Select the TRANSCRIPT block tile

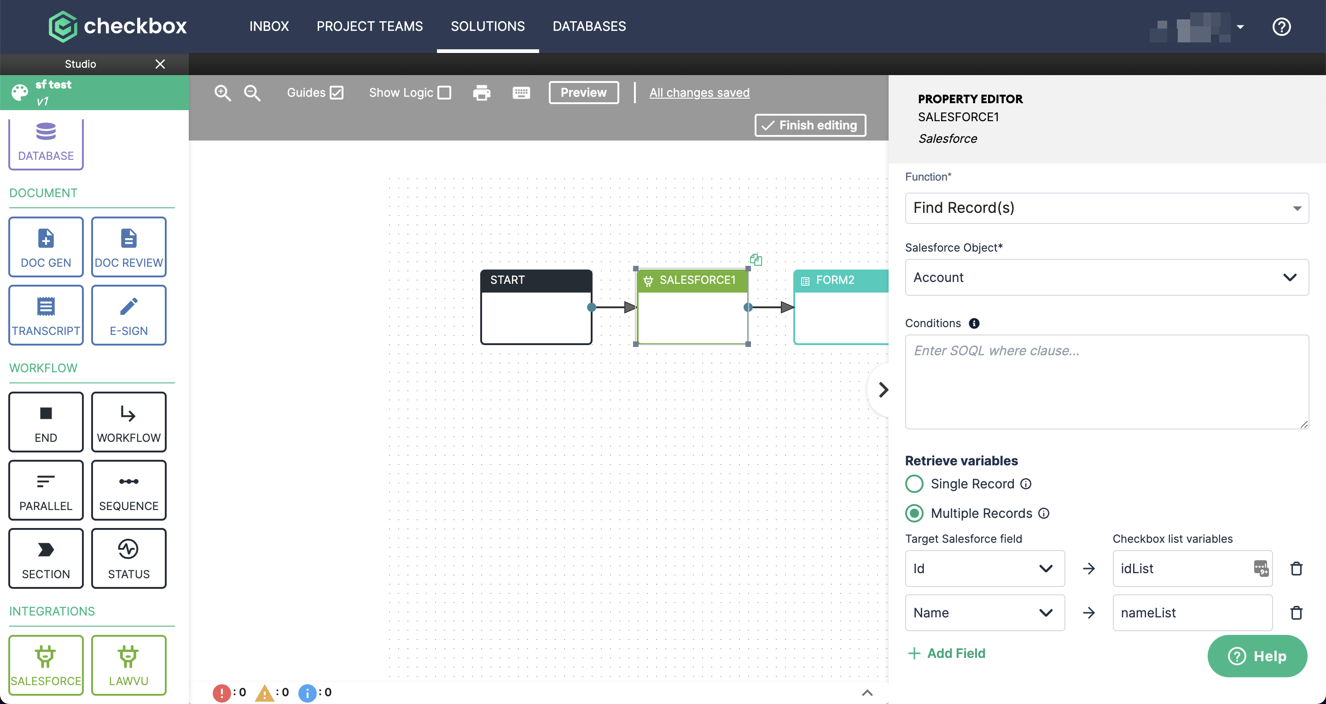tap(46, 315)
